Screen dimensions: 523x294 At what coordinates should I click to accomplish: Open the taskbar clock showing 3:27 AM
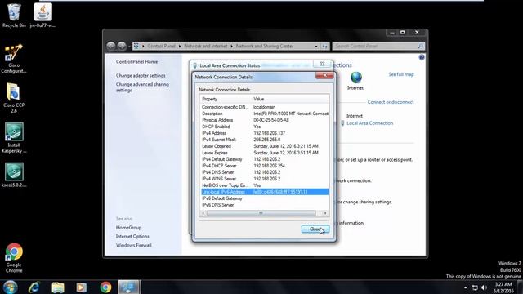click(503, 287)
